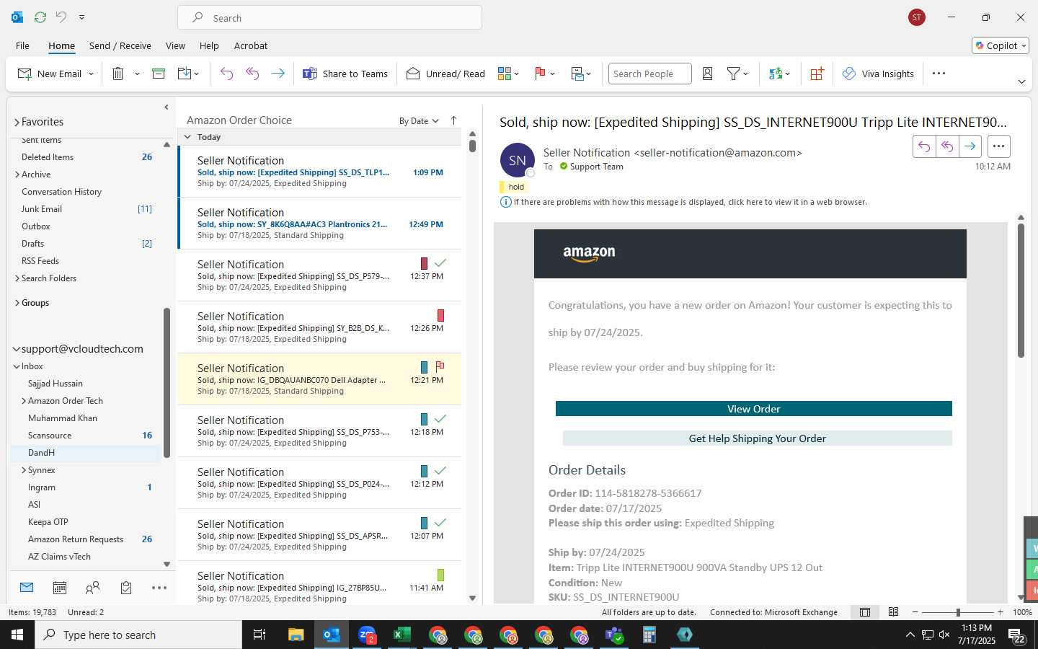This screenshot has width=1038, height=649.
Task: Expand the Favorites section
Action: click(17, 122)
